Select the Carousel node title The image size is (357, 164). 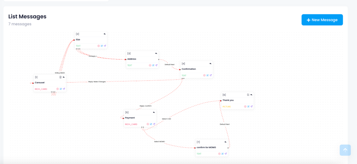tap(40, 83)
